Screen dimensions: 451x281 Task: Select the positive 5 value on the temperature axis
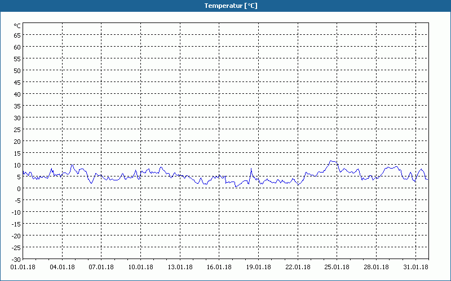[x=19, y=177]
